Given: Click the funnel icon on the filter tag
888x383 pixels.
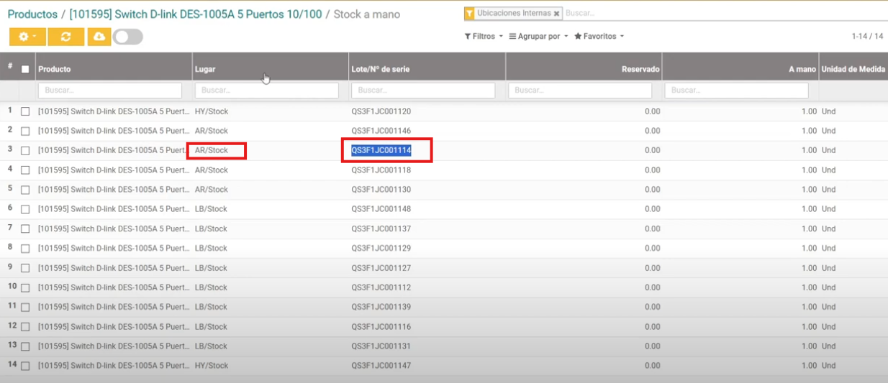Looking at the screenshot, I should pyautogui.click(x=470, y=14).
